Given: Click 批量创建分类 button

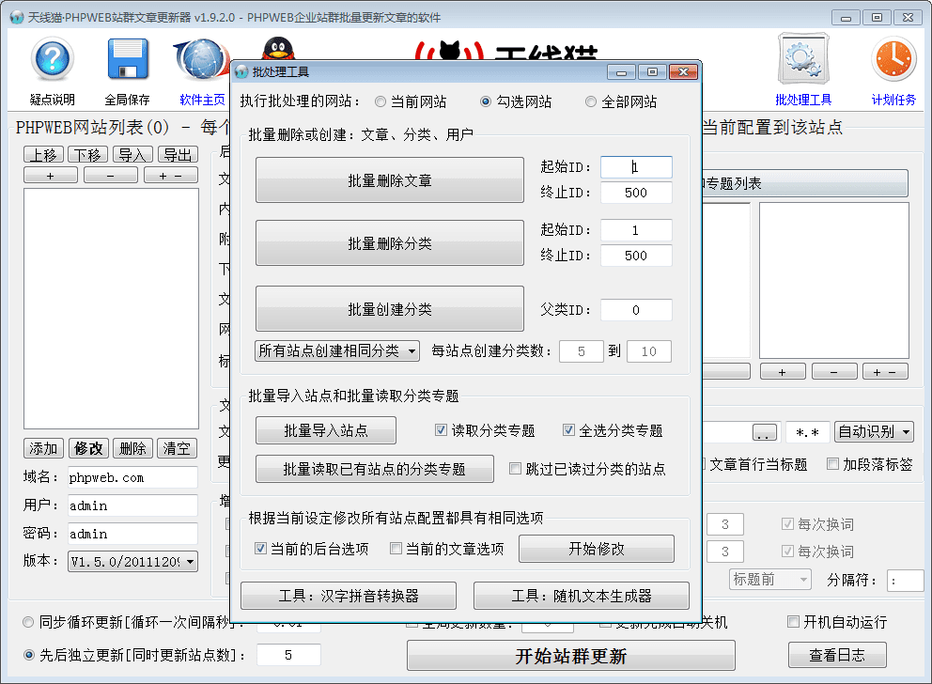Looking at the screenshot, I should tap(390, 309).
